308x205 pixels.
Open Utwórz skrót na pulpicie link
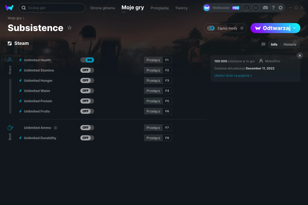tap(233, 76)
